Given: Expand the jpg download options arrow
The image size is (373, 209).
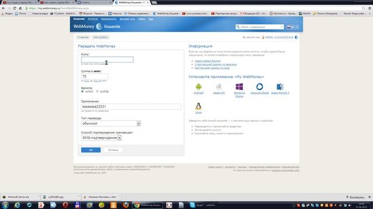Looking at the screenshot, I should click(79, 197).
